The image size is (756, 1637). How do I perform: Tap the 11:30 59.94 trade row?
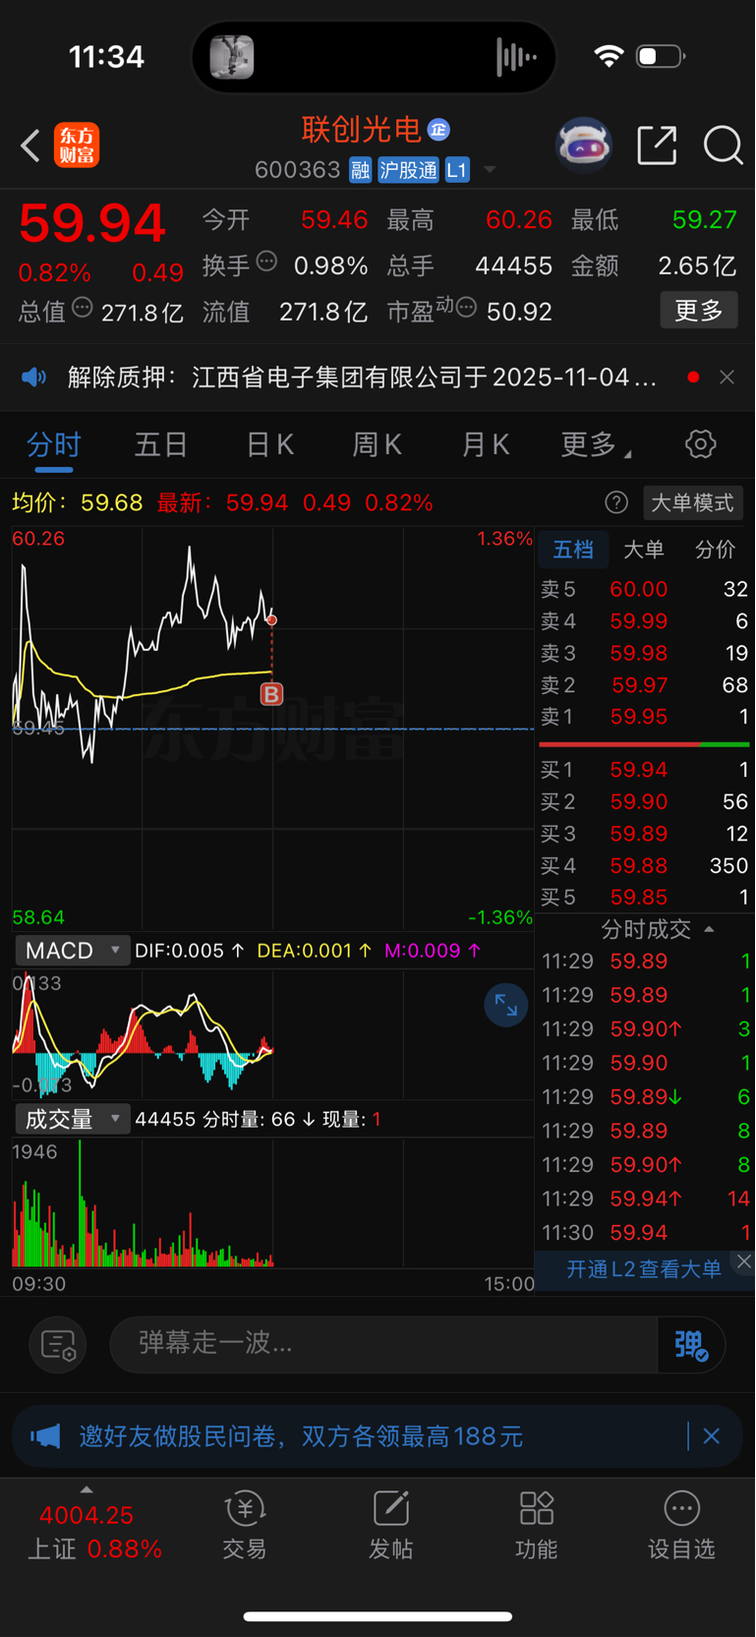[x=645, y=1233]
